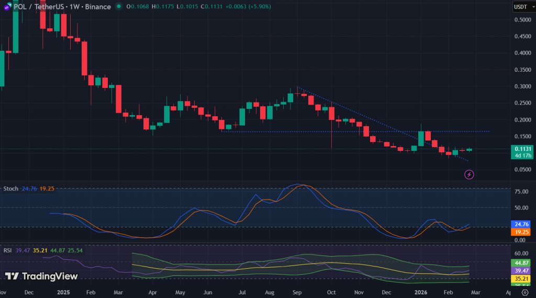
Task: Click the POL token logo icon
Action: 7,7
